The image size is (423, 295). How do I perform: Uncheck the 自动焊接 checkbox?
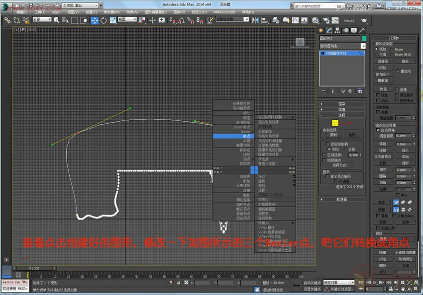click(378, 130)
